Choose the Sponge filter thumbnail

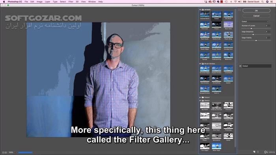coord(205,55)
